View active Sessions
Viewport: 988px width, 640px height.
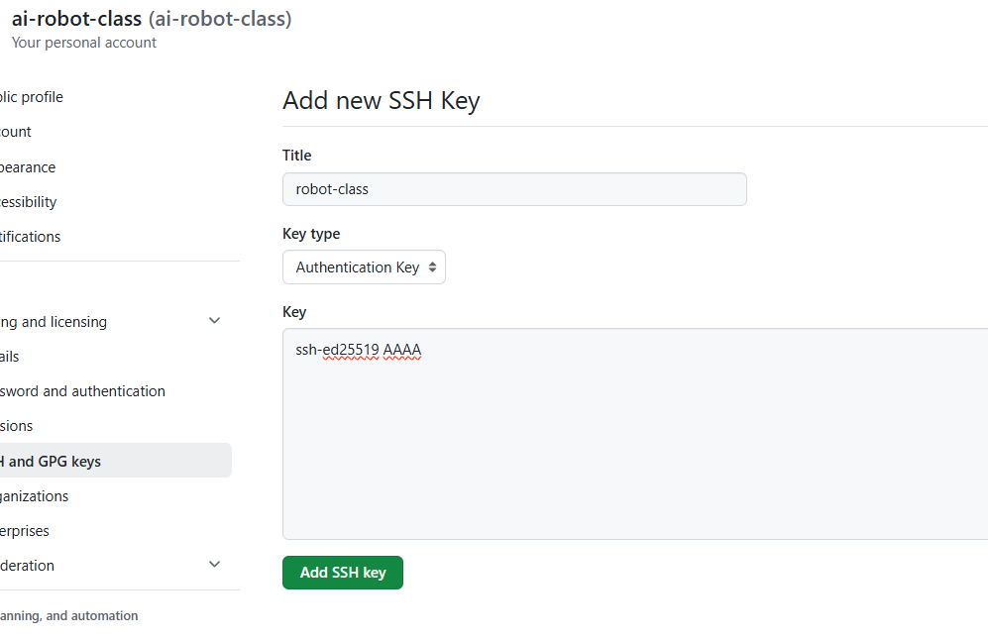[18, 425]
